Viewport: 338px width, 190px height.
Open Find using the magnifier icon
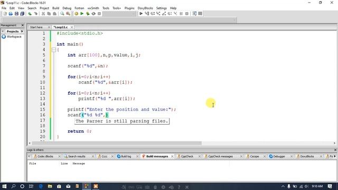click(62, 14)
